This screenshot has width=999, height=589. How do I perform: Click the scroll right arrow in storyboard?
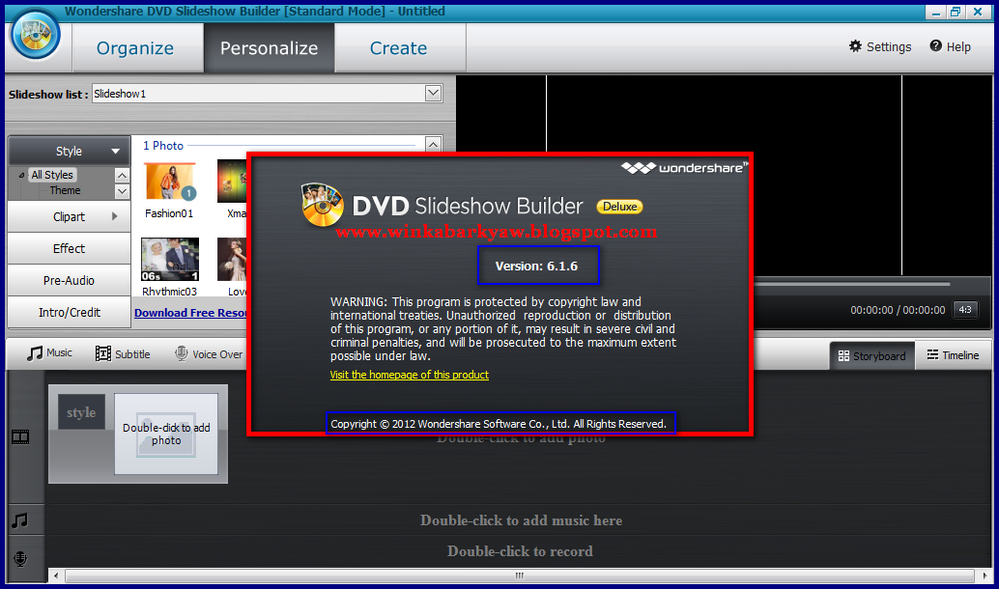[985, 575]
